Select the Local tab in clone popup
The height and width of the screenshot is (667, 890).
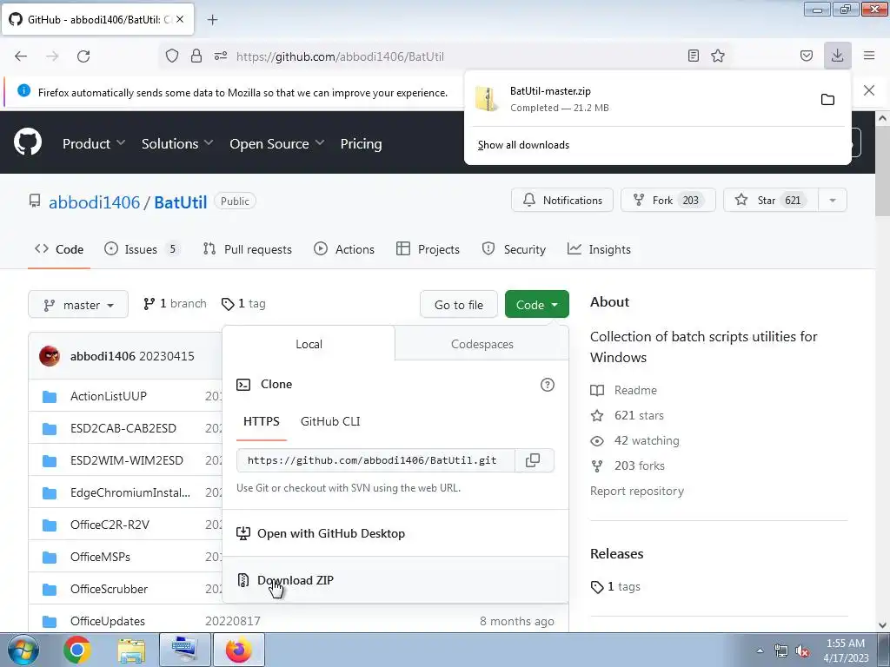coord(309,344)
